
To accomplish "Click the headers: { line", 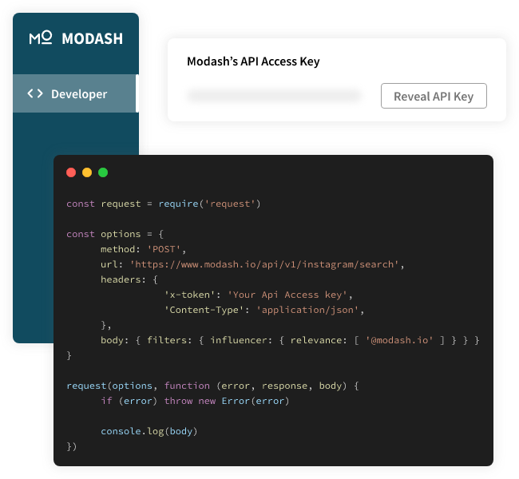I will pyautogui.click(x=129, y=279).
